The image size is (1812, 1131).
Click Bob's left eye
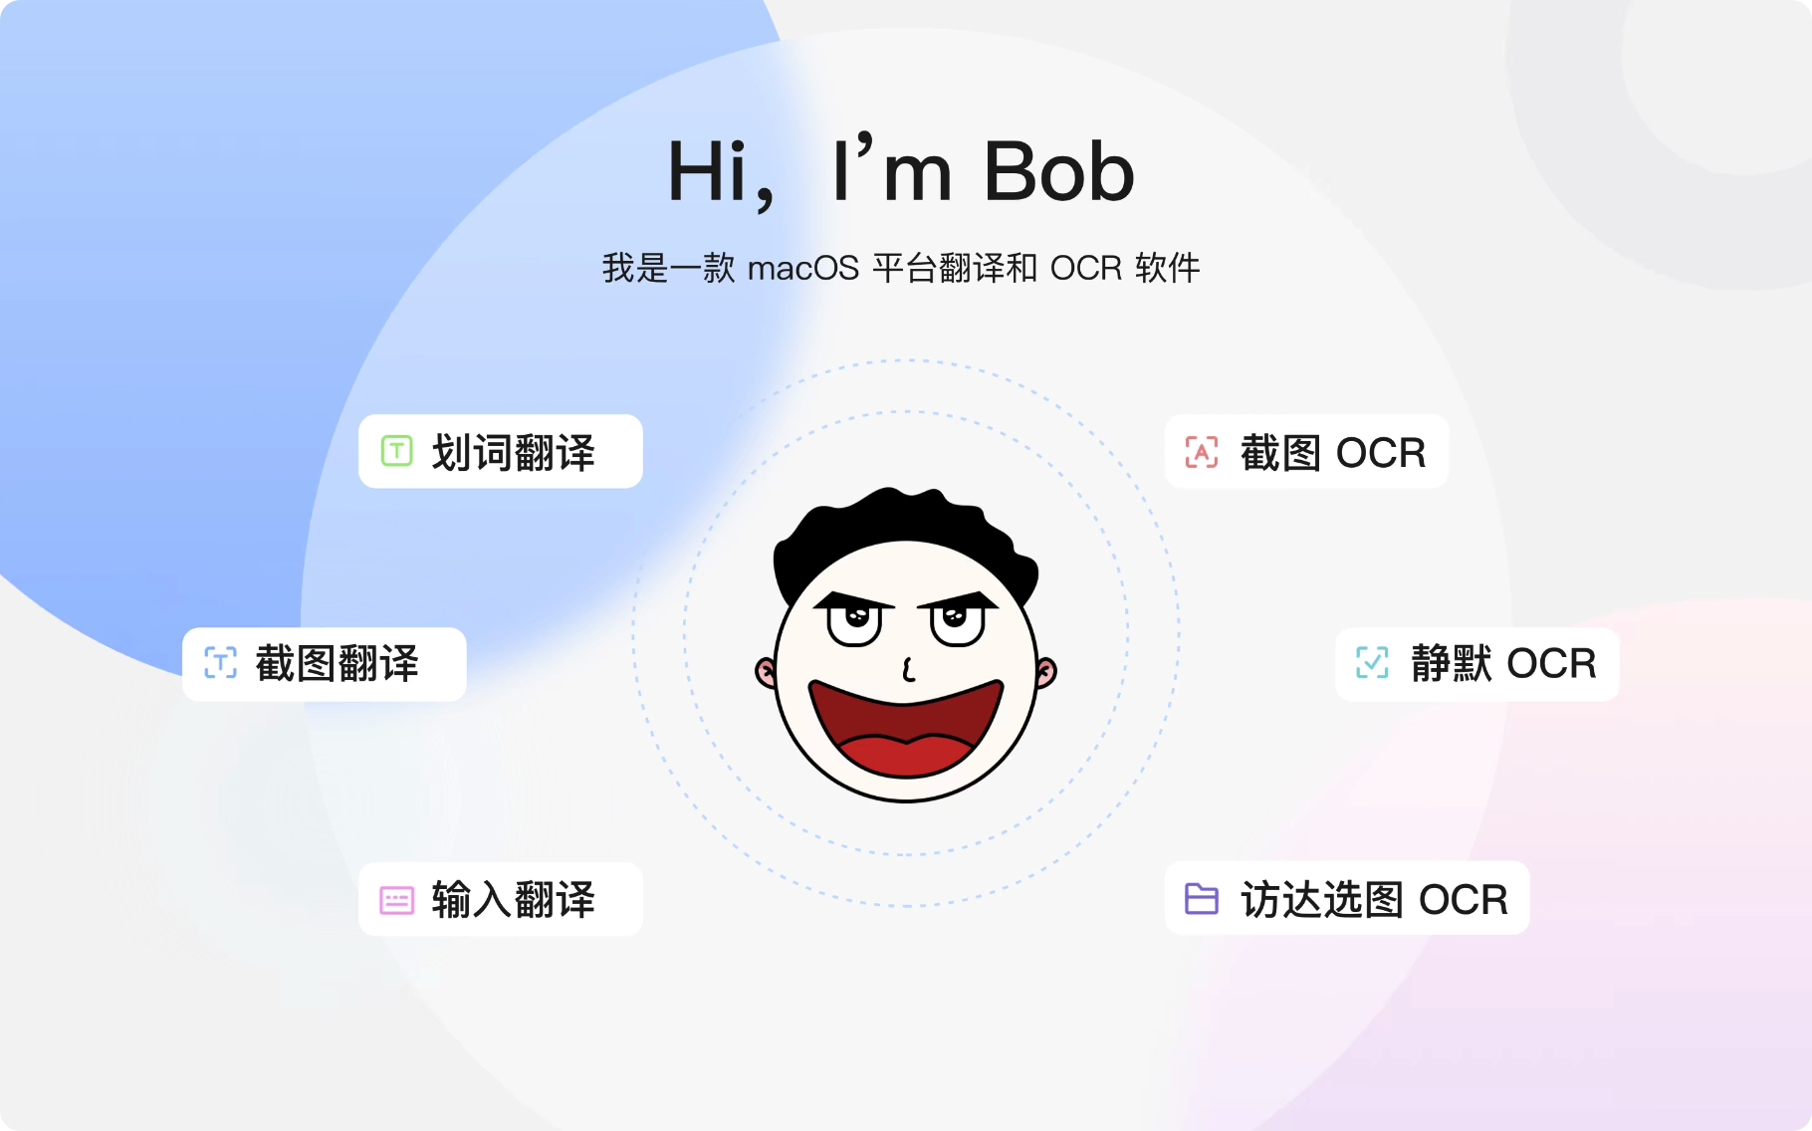click(x=855, y=621)
